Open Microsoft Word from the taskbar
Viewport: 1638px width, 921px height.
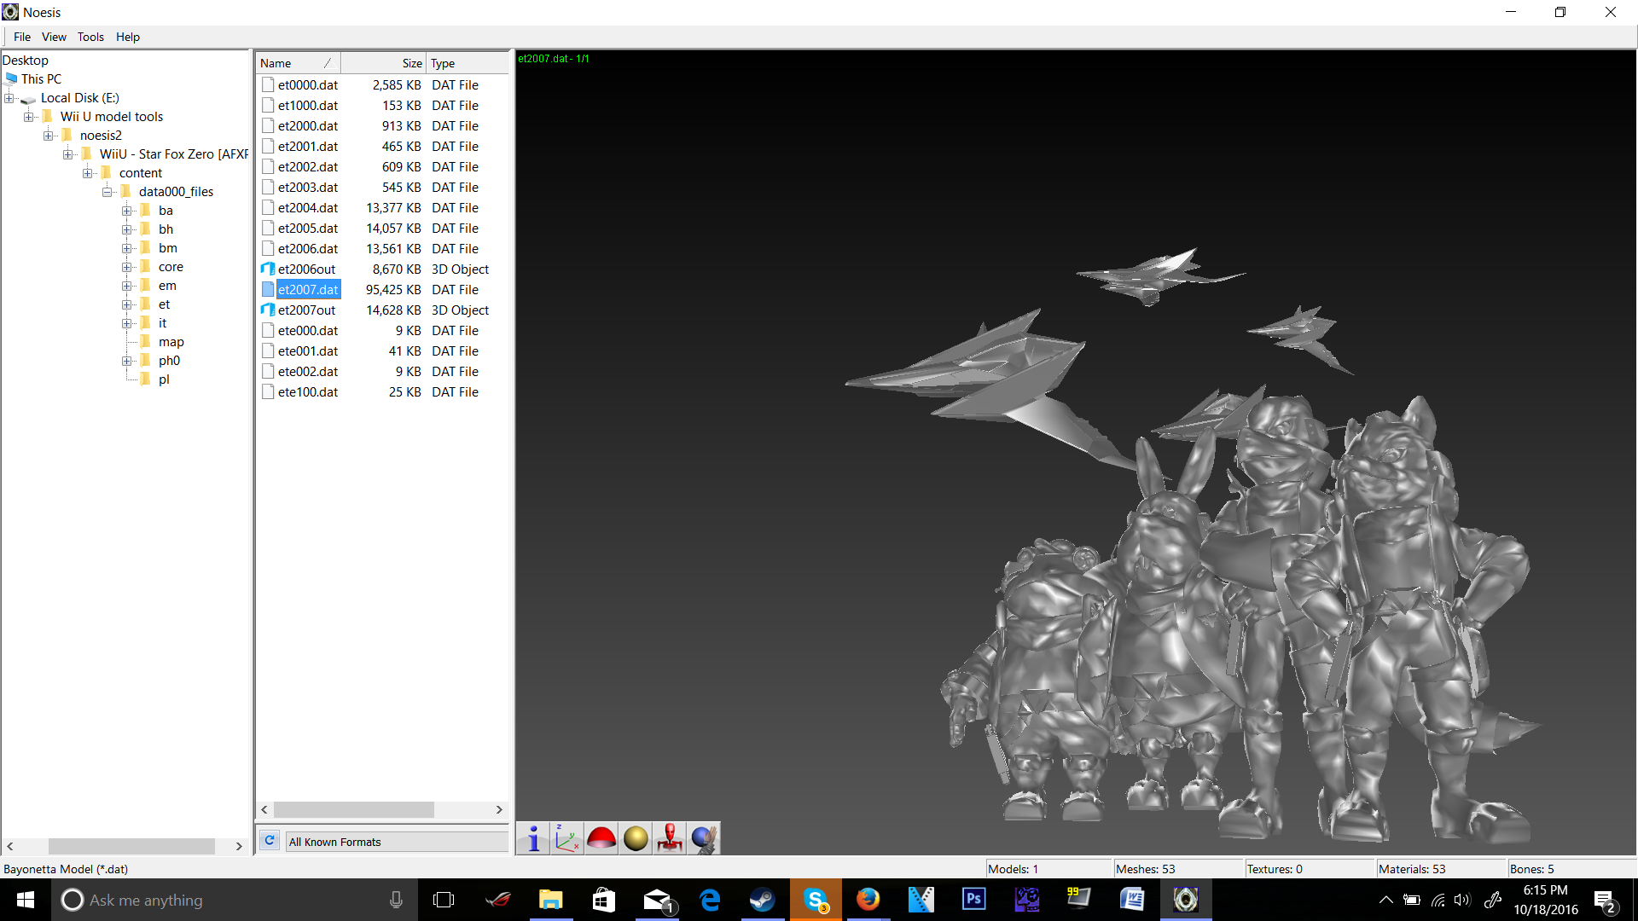pos(1132,900)
